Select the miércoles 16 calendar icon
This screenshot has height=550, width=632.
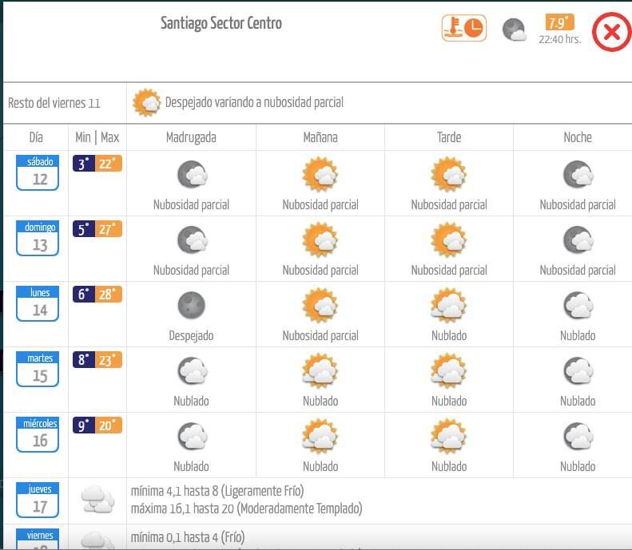[40, 435]
